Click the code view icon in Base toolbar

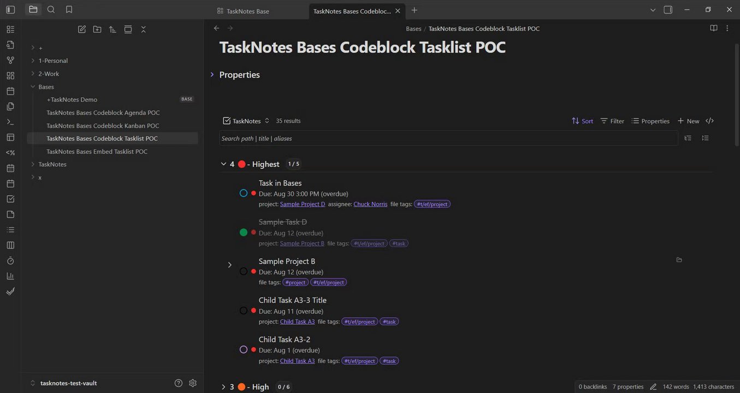709,121
